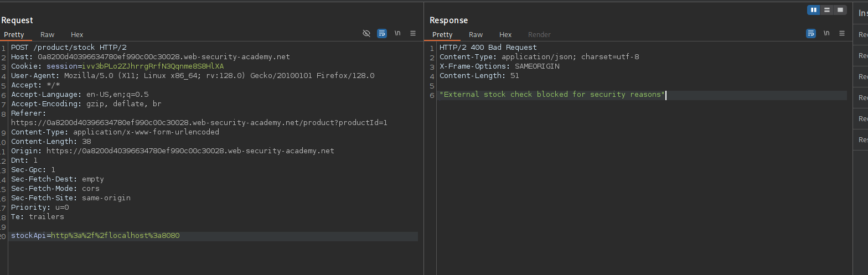Show \n non-printable characters in Response
This screenshot has height=275, width=868.
point(826,34)
